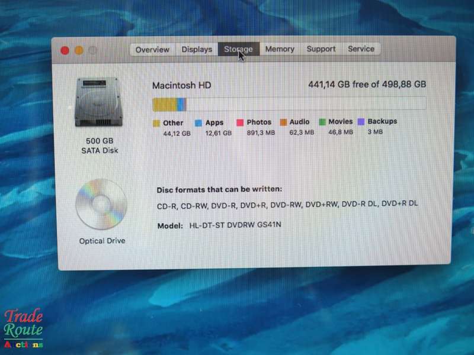
Task: Click the '891,3 MB' Photos size value
Action: point(261,133)
